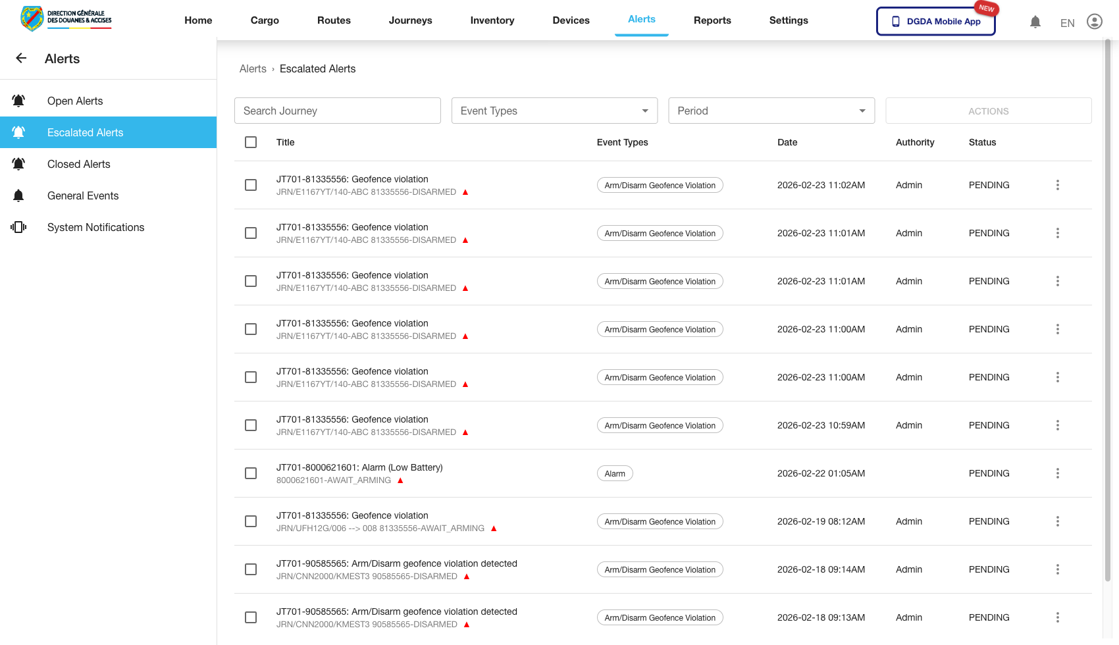1119x645 pixels.
Task: Check the first Geofence violation row checkbox
Action: [x=251, y=185]
